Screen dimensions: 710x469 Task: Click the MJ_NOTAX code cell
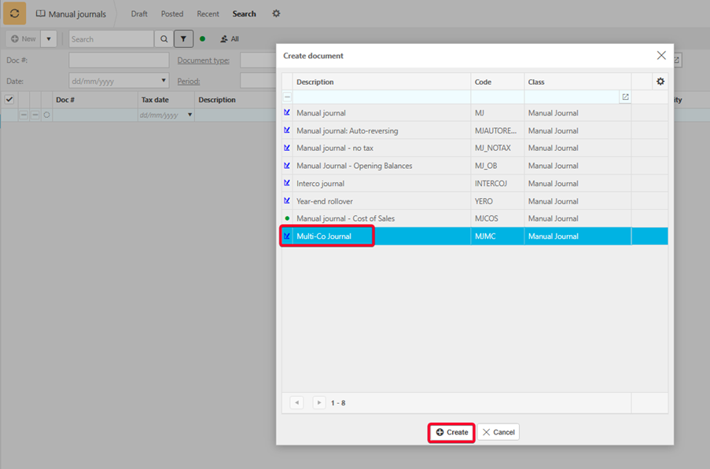coord(497,148)
